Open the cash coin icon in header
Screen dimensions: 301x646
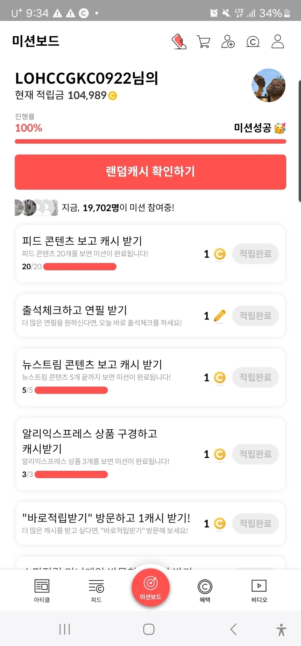click(253, 42)
